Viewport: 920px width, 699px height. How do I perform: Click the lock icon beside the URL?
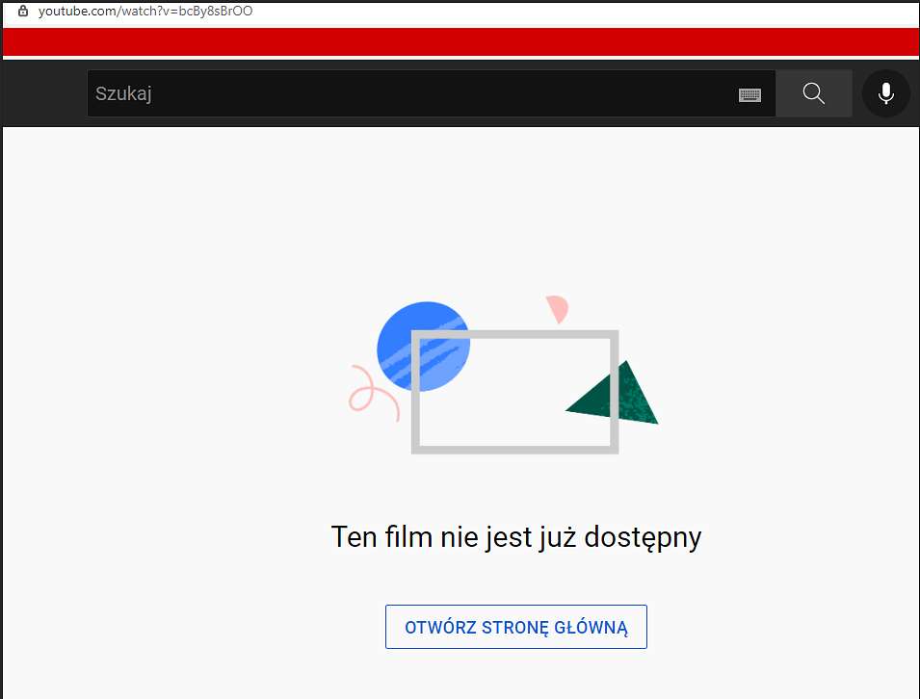(23, 12)
